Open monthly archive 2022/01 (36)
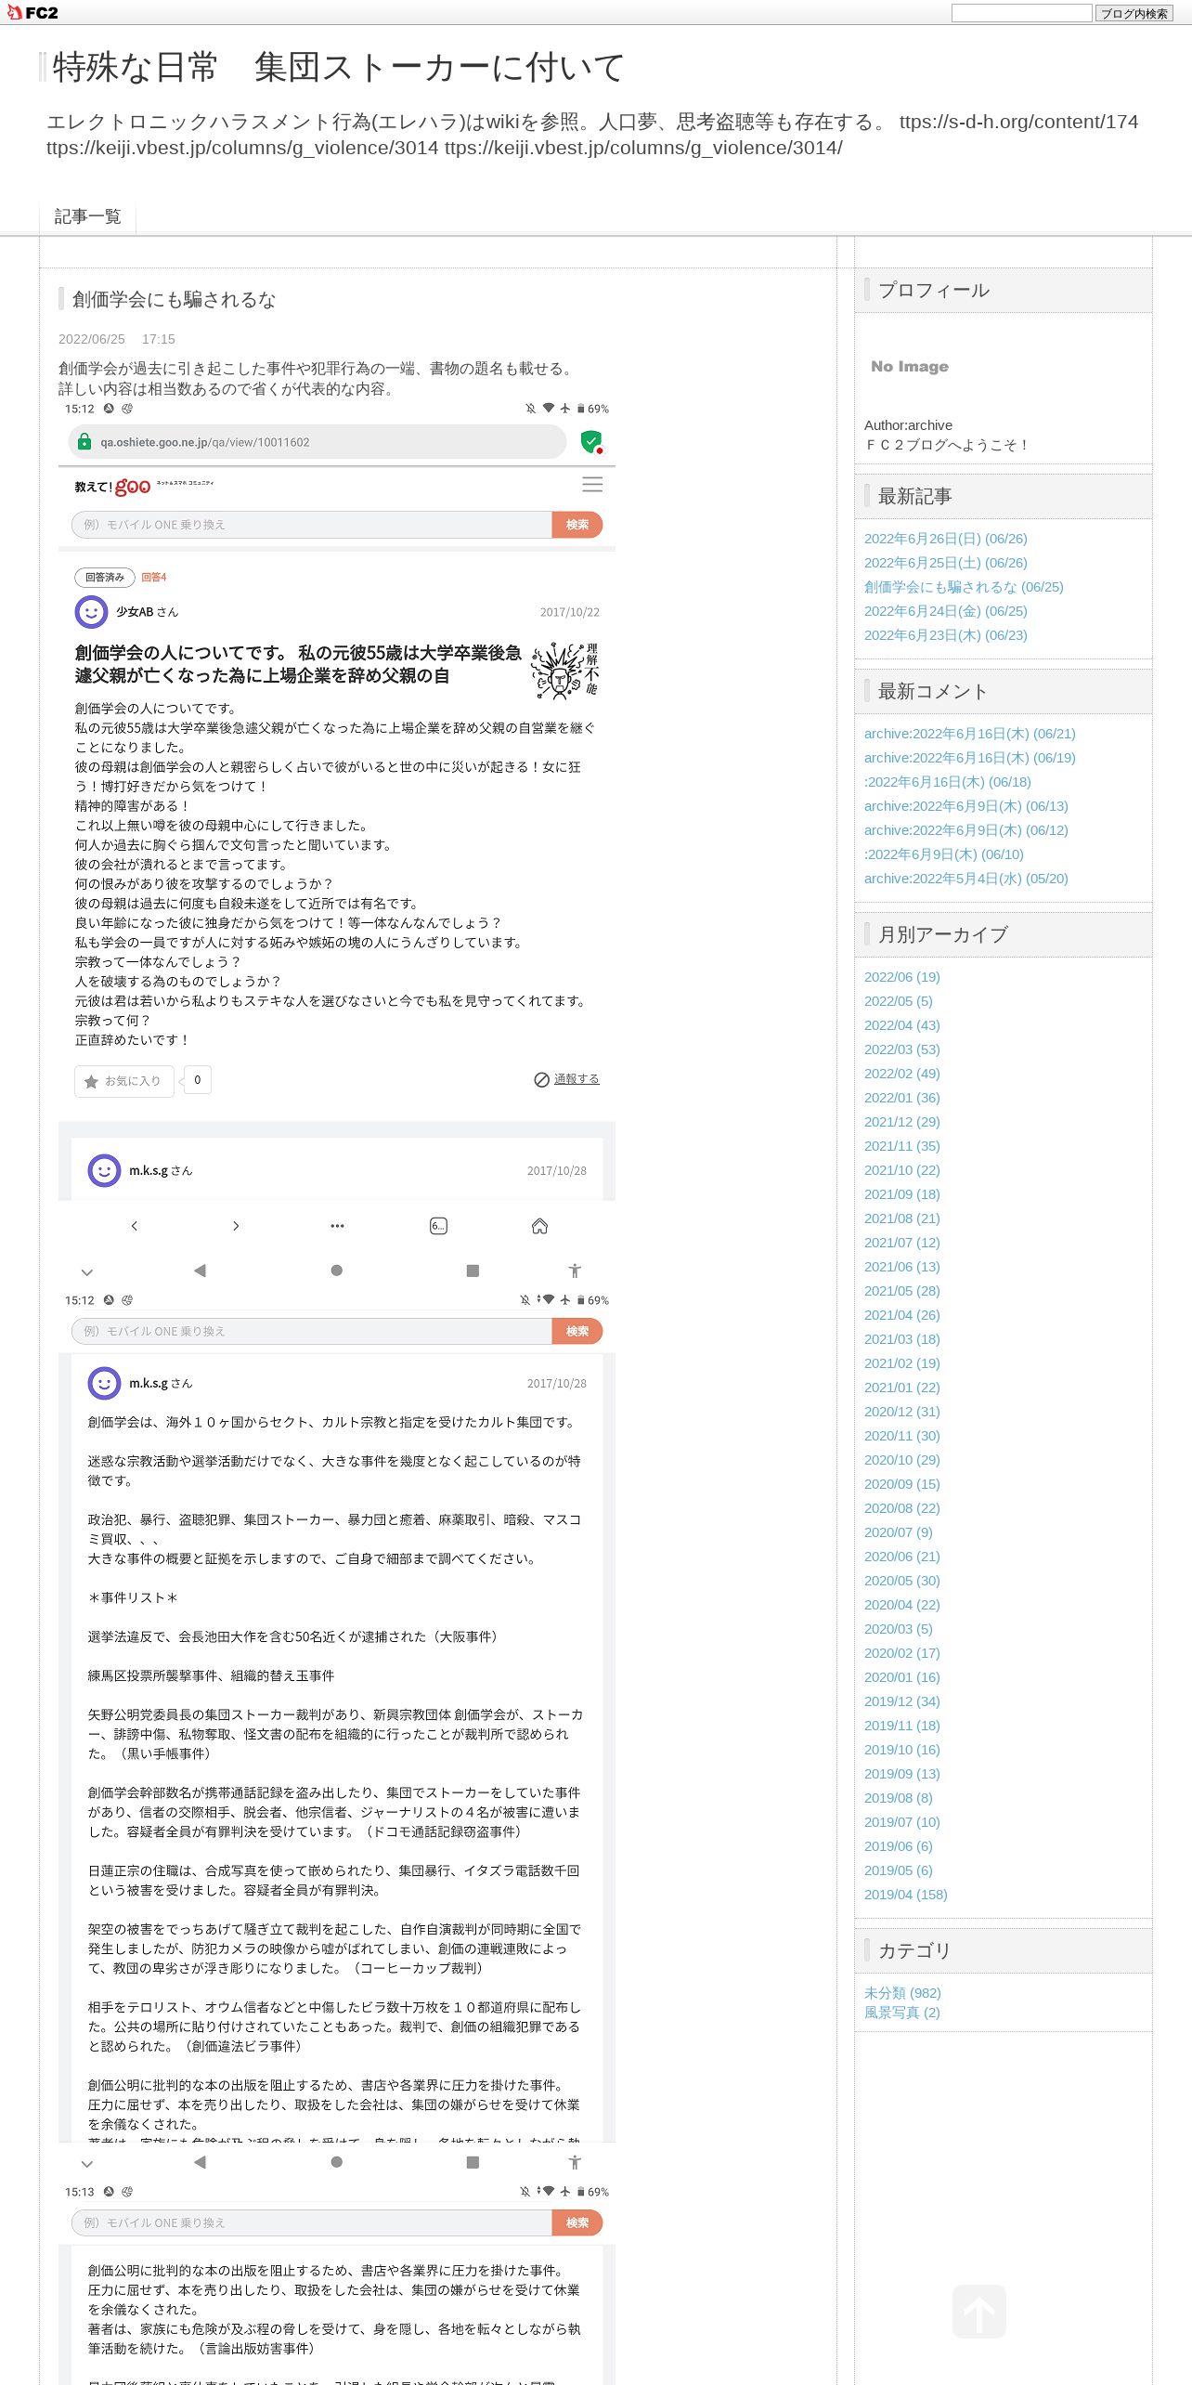The height and width of the screenshot is (2385, 1192). (901, 1098)
